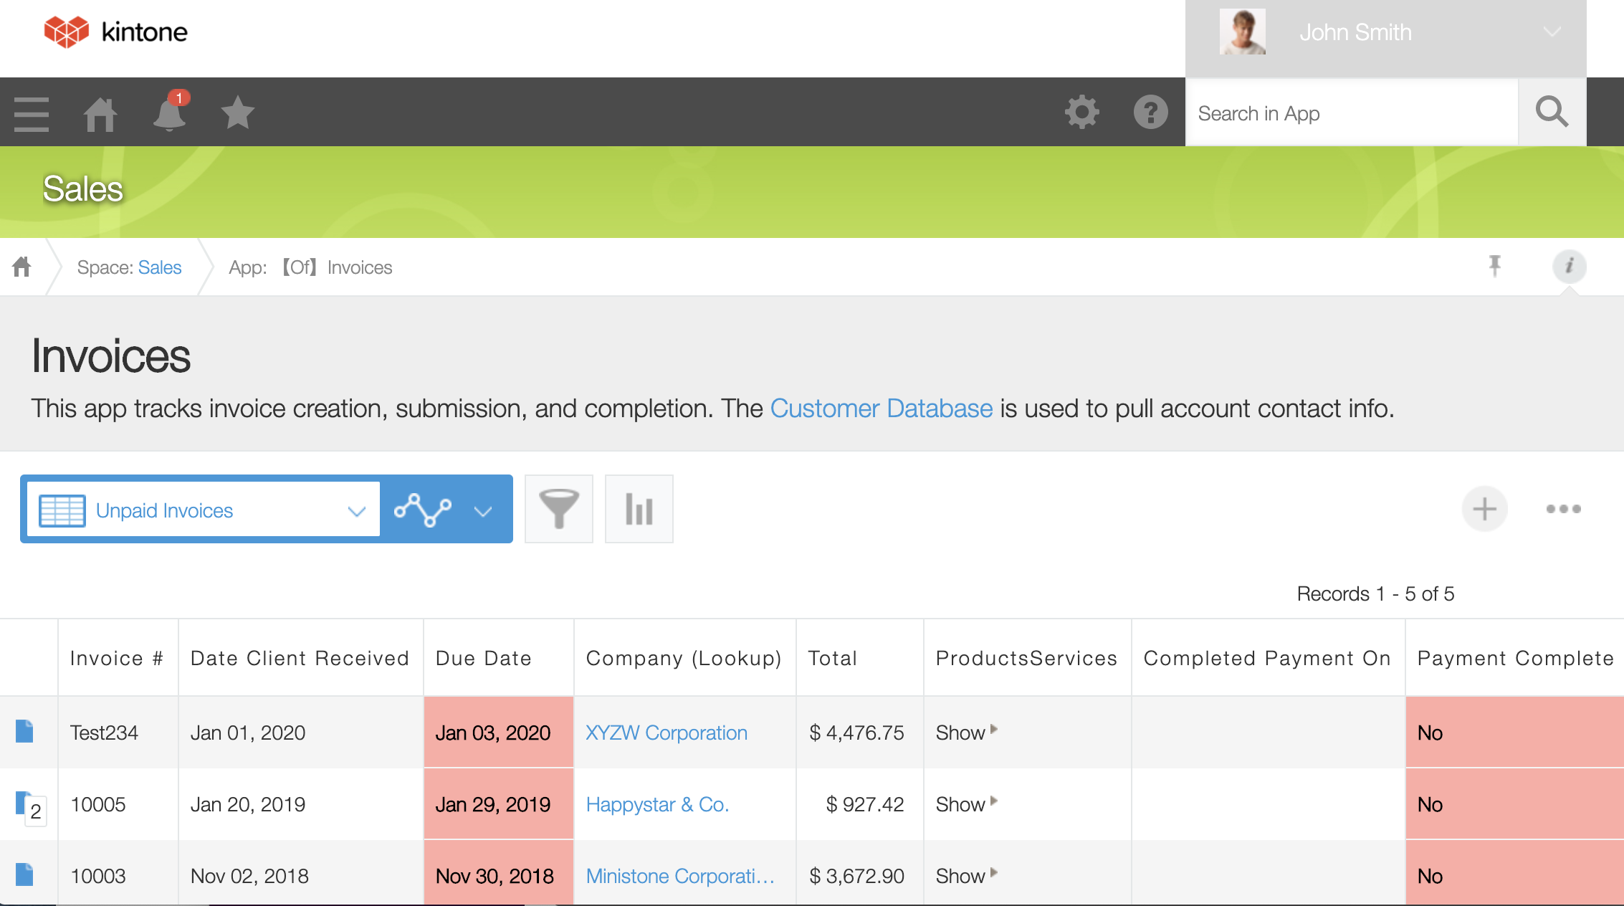The width and height of the screenshot is (1624, 906).
Task: Go to portal via dark toolbar home icon
Action: pyautogui.click(x=100, y=114)
